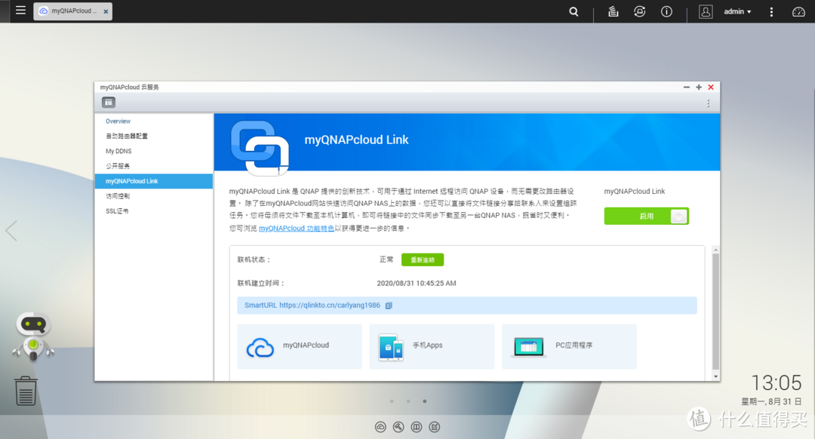
Task: Select the second desktop page dot
Action: point(408,401)
